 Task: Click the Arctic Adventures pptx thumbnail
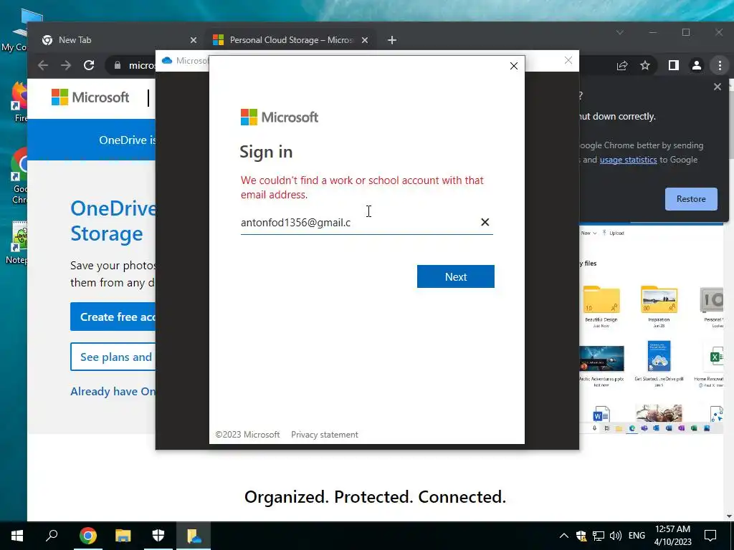click(601, 359)
